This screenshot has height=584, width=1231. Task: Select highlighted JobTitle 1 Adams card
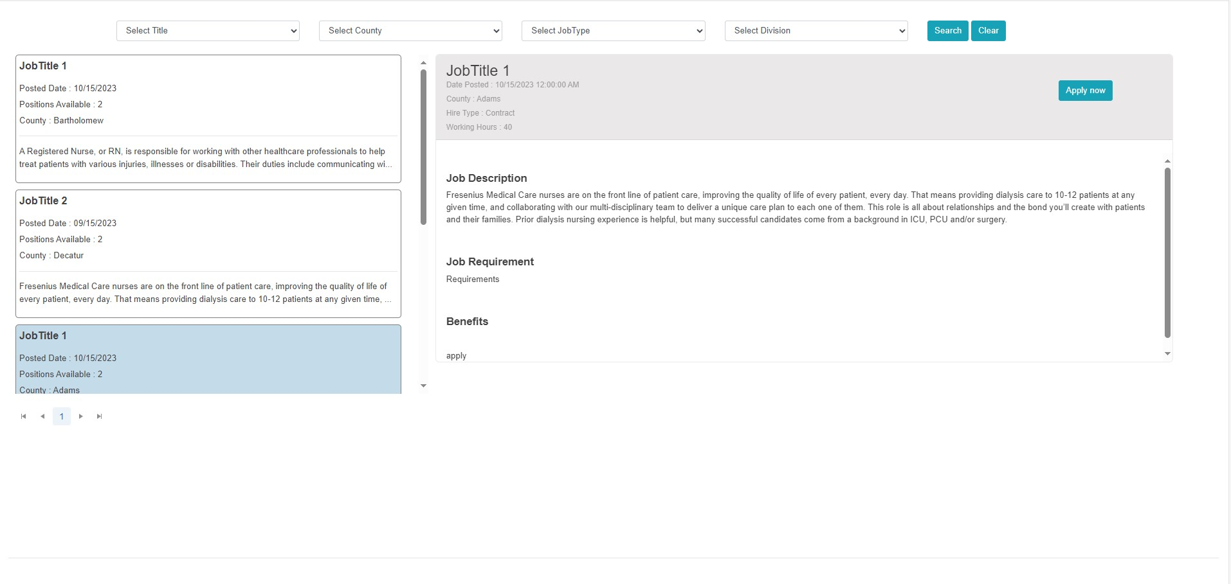coord(208,359)
